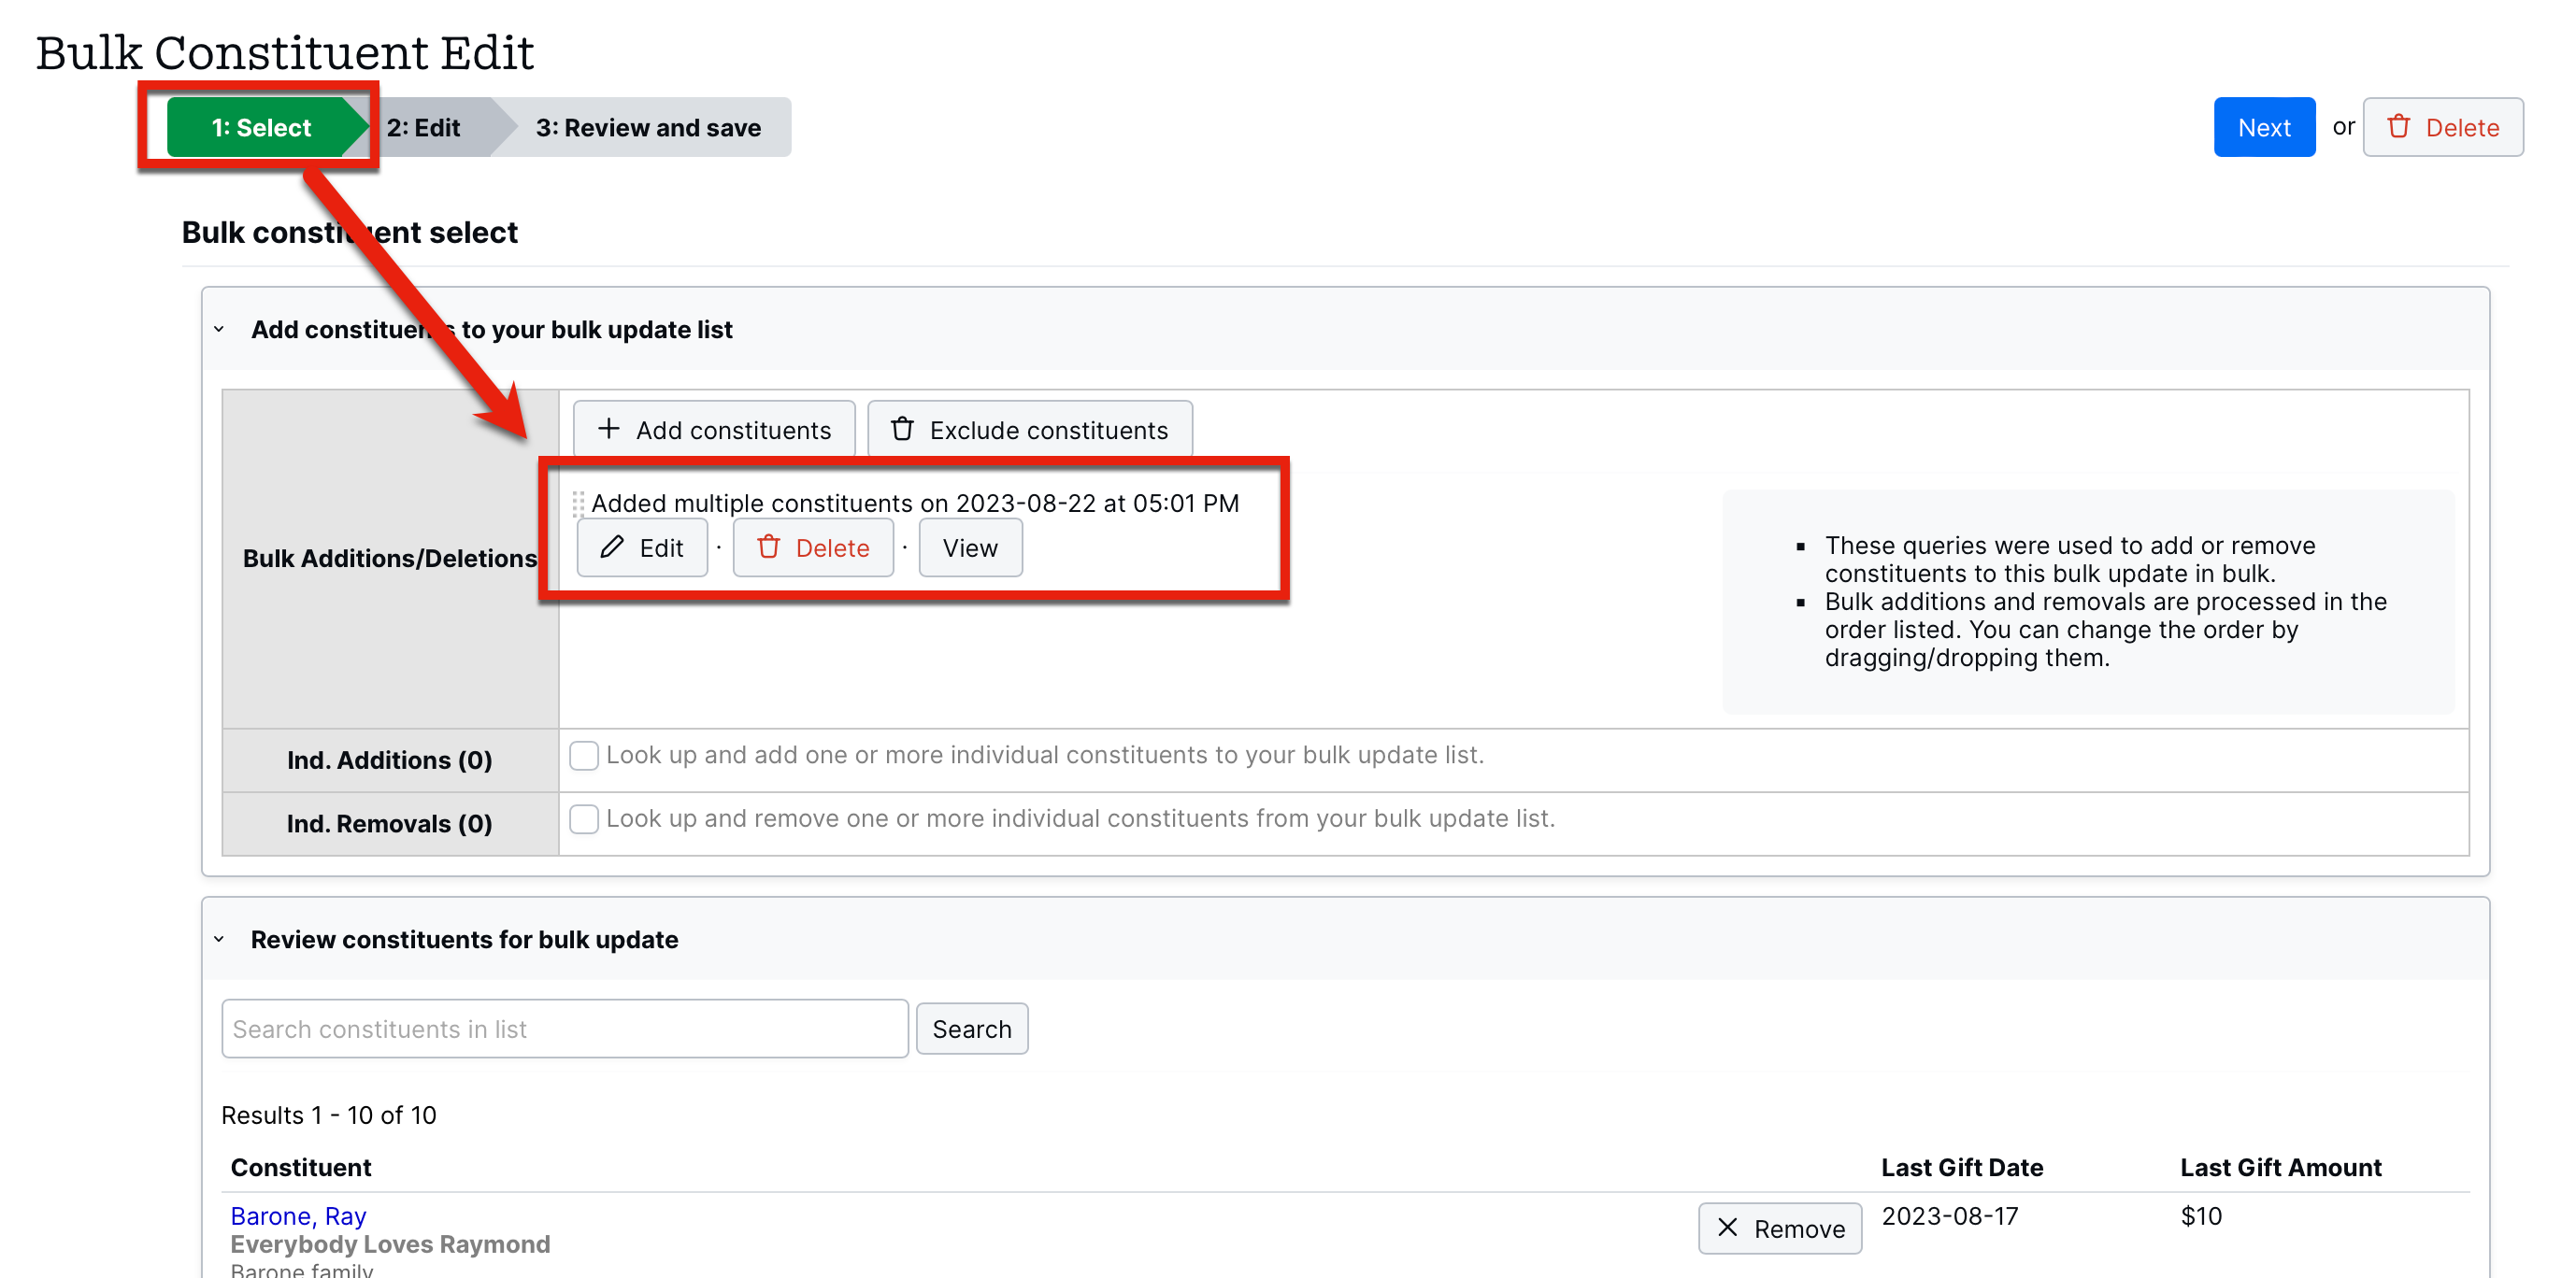Screen dimensions: 2576x1278
Task: Click the Last Gift Date column header
Action: (x=1961, y=1167)
